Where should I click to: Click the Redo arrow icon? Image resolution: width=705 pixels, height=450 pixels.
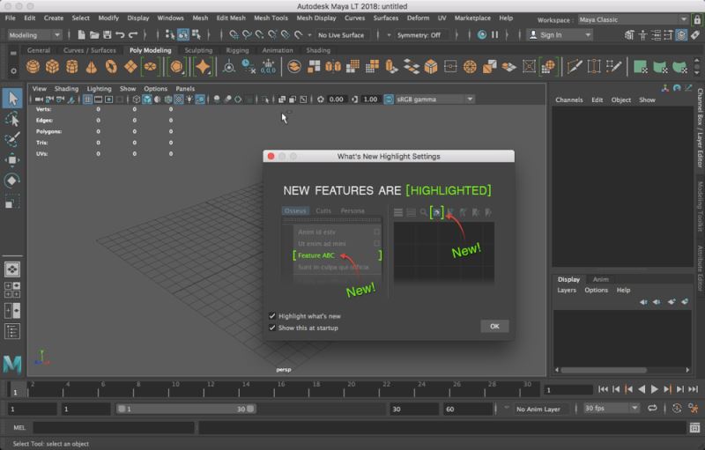[x=133, y=34]
